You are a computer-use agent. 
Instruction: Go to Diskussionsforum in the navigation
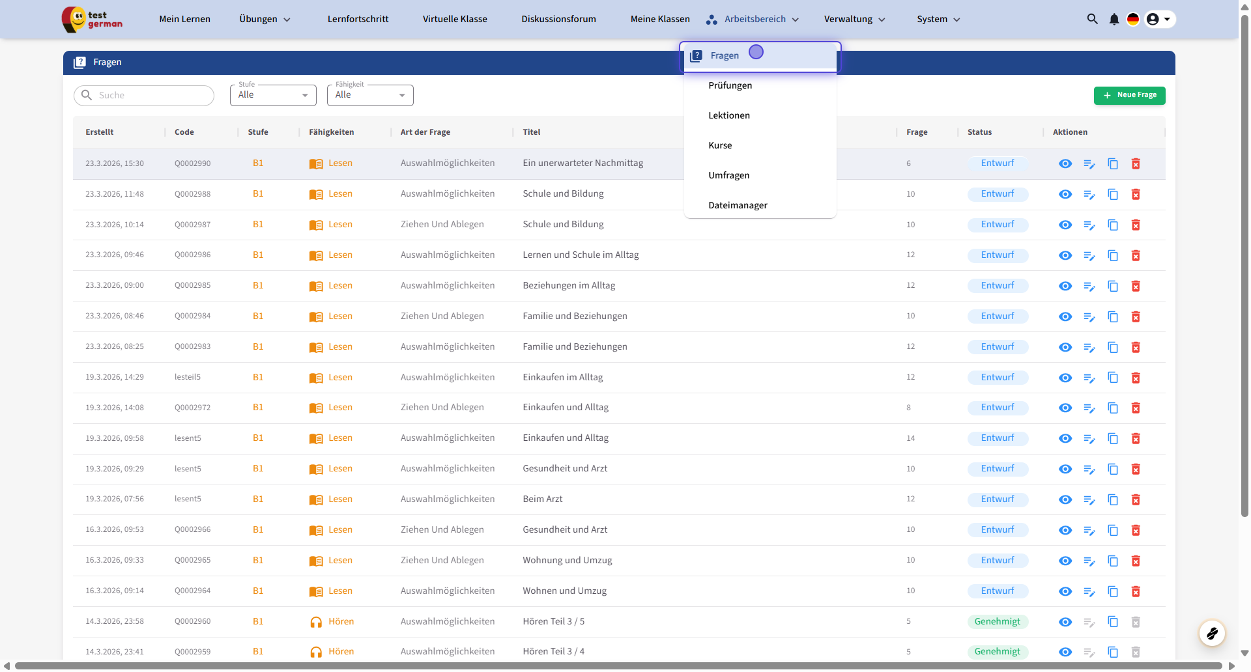tap(558, 19)
